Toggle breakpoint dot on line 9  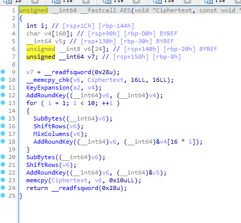pyautogui.click(x=3, y=72)
